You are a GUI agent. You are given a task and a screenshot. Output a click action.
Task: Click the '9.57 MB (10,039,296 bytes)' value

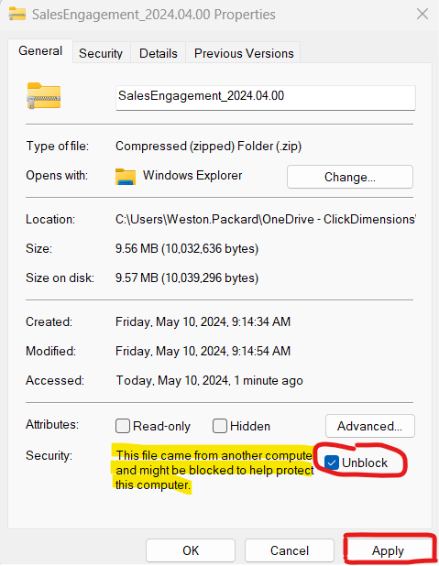click(x=187, y=278)
